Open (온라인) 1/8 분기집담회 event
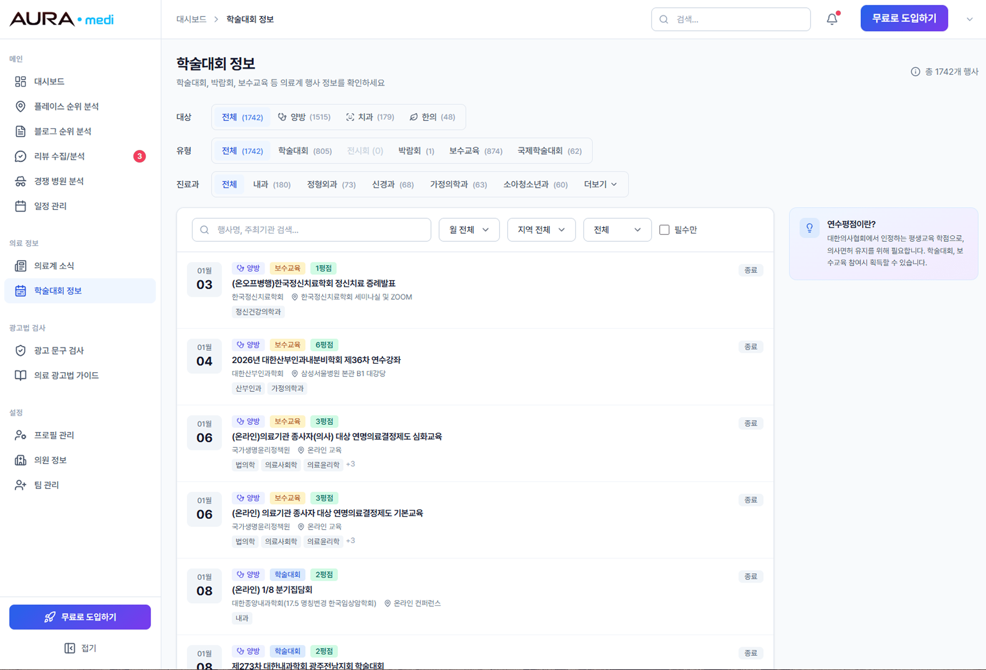Image resolution: width=986 pixels, height=670 pixels. pyautogui.click(x=272, y=589)
